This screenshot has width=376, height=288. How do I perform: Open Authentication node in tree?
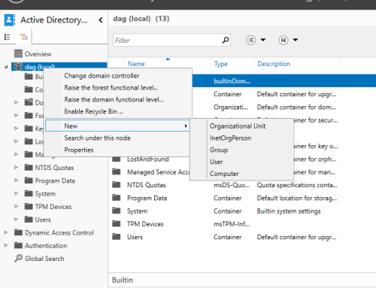[46, 246]
